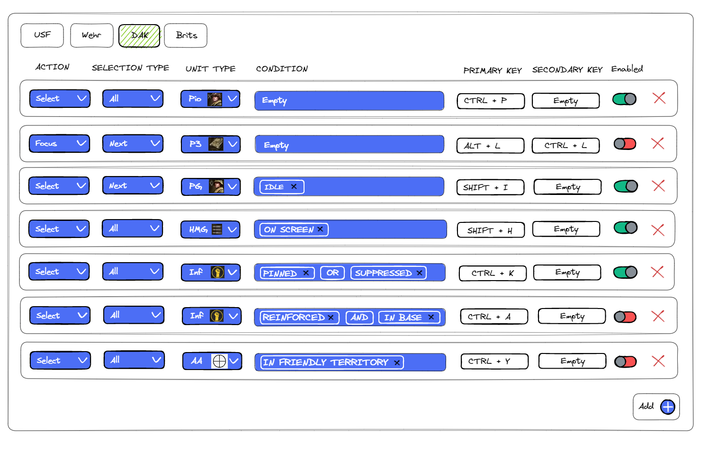
Task: Disable the SHIFT + H row toggle
Action: pyautogui.click(x=626, y=228)
